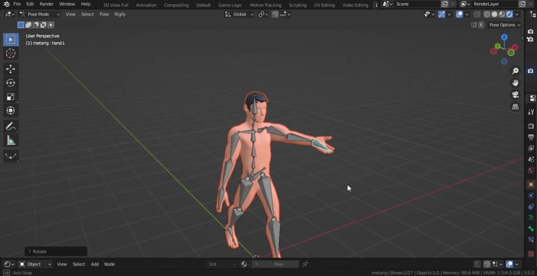
Task: Toggle snapping magnet in header
Action: coord(275,14)
